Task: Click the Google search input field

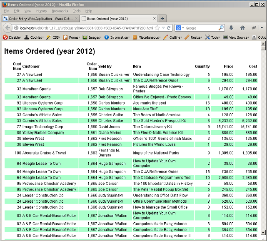Action: click(201, 28)
